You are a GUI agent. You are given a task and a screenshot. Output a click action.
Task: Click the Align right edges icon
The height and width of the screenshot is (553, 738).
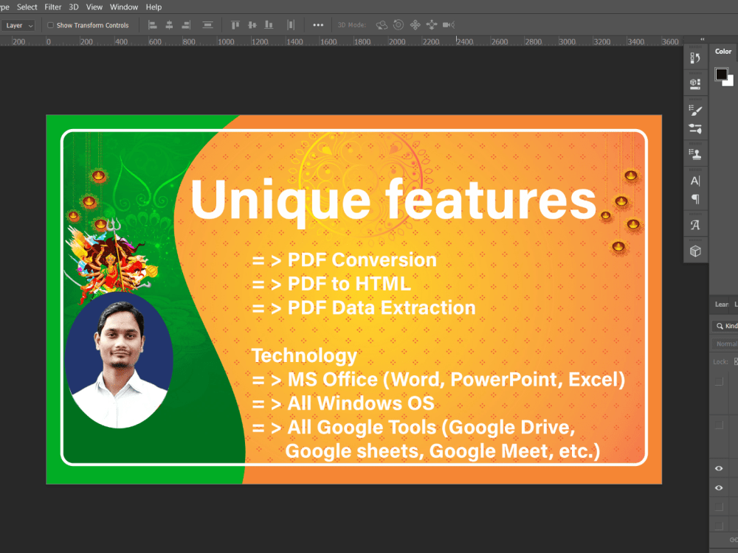coord(187,25)
